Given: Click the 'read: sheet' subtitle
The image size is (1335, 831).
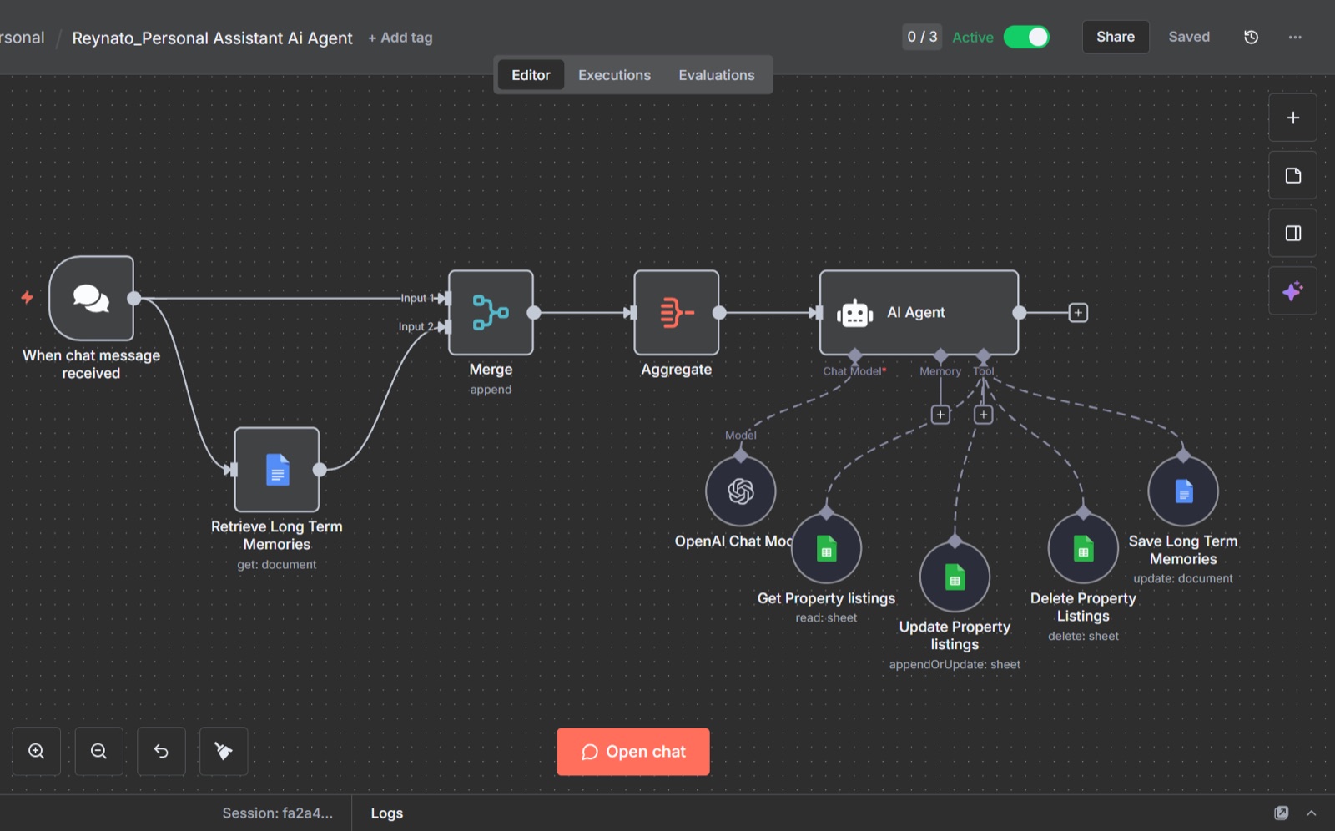Looking at the screenshot, I should (x=826, y=617).
